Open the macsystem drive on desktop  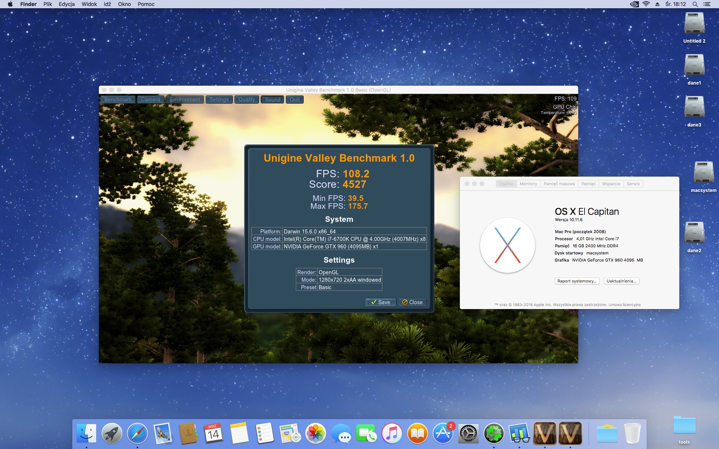coord(703,173)
